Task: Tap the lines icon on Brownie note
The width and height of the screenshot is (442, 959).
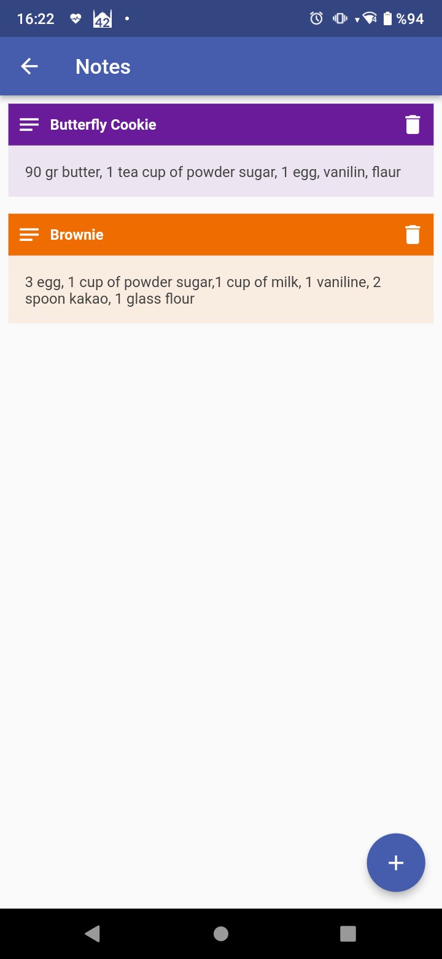Action: [29, 235]
